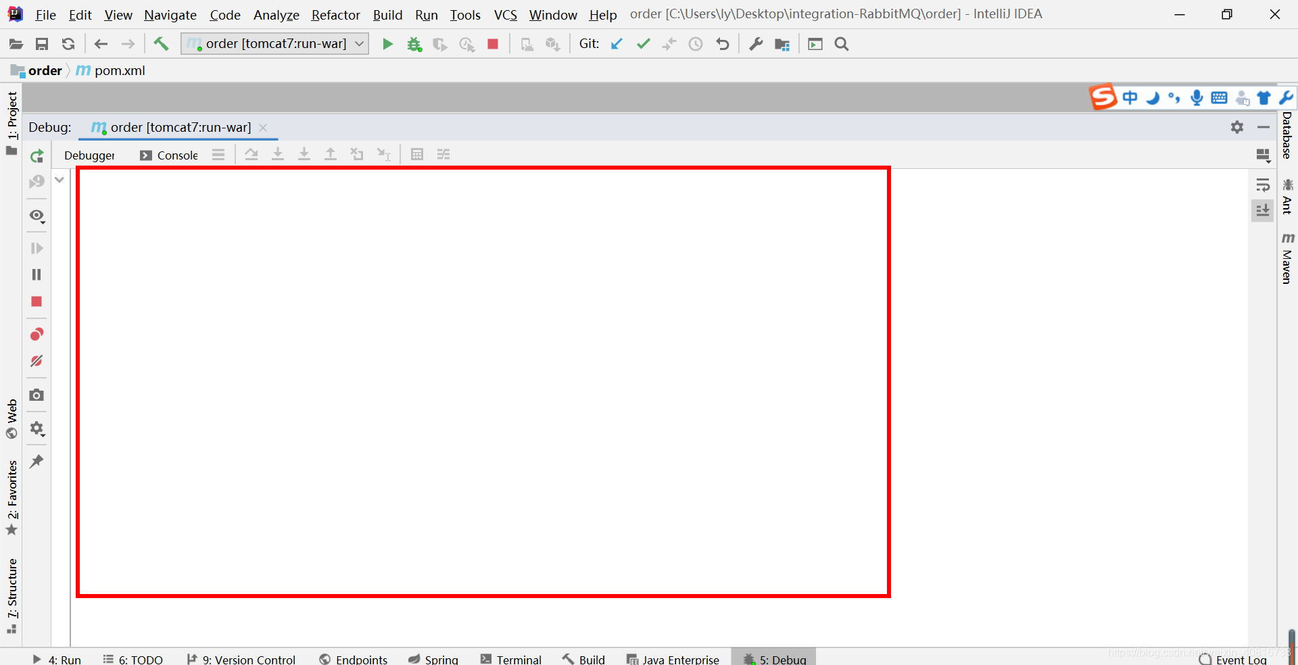Open debug settings gear in side toolbar
Viewport: 1298px width, 665px height.
(37, 428)
